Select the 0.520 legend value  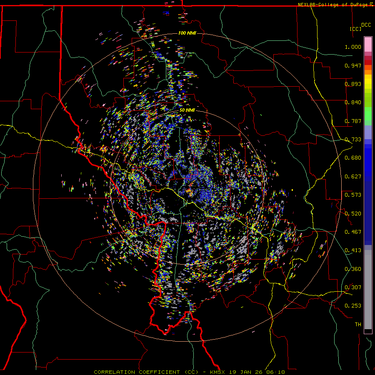353,213
